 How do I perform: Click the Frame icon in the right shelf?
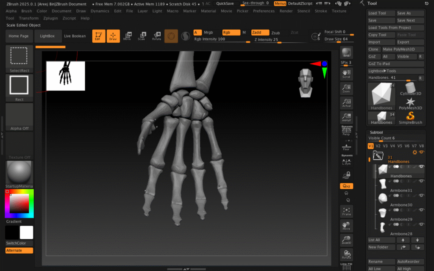click(346, 212)
